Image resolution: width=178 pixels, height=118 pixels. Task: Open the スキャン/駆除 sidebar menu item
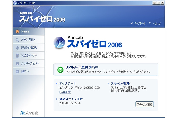click(x=28, y=40)
